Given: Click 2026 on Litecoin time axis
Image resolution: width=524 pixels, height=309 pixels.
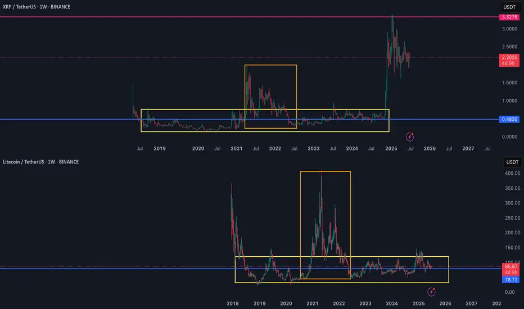Looking at the screenshot, I should tap(445, 303).
